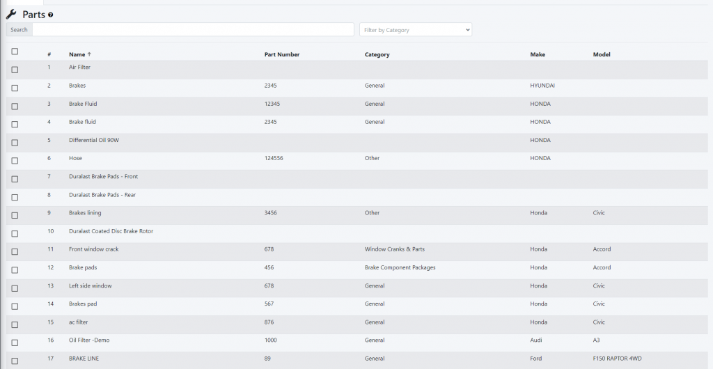Click the Duralast Brake Pads - Front row
Screen dimensions: 713x369
(x=103, y=177)
